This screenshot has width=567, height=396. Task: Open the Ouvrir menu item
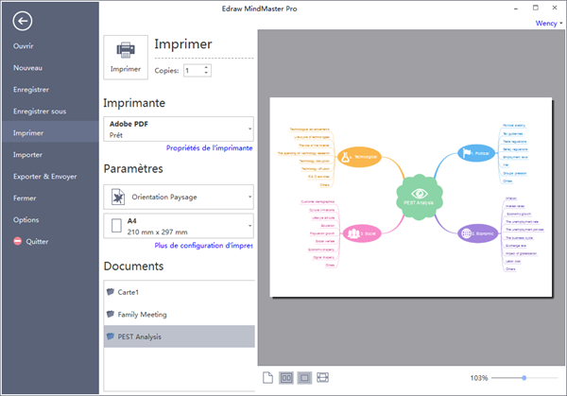23,46
